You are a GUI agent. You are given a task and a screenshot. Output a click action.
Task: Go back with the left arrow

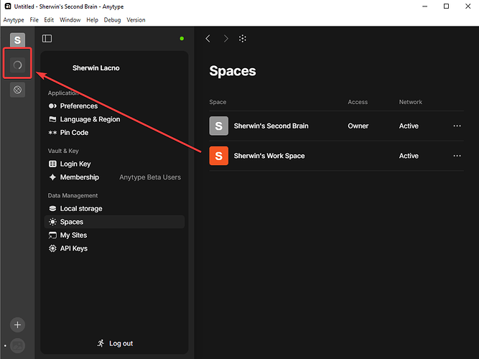coord(208,39)
